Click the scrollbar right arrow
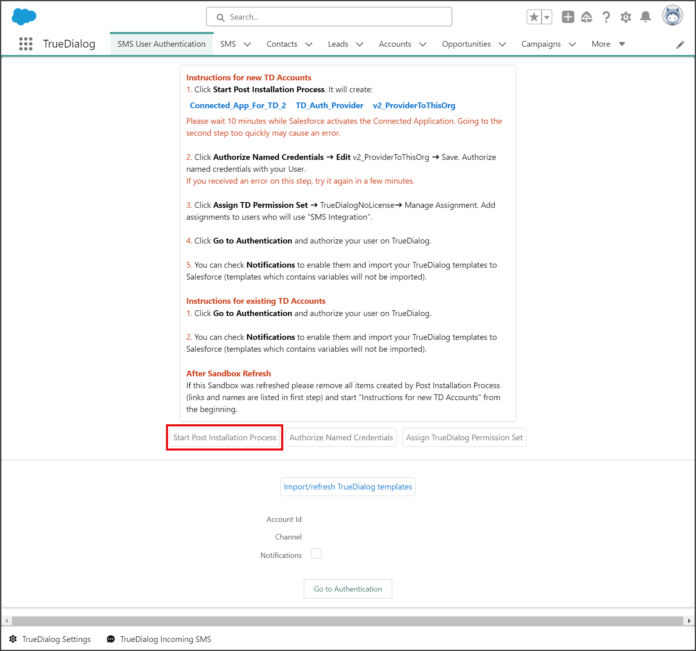The image size is (696, 651). click(689, 621)
